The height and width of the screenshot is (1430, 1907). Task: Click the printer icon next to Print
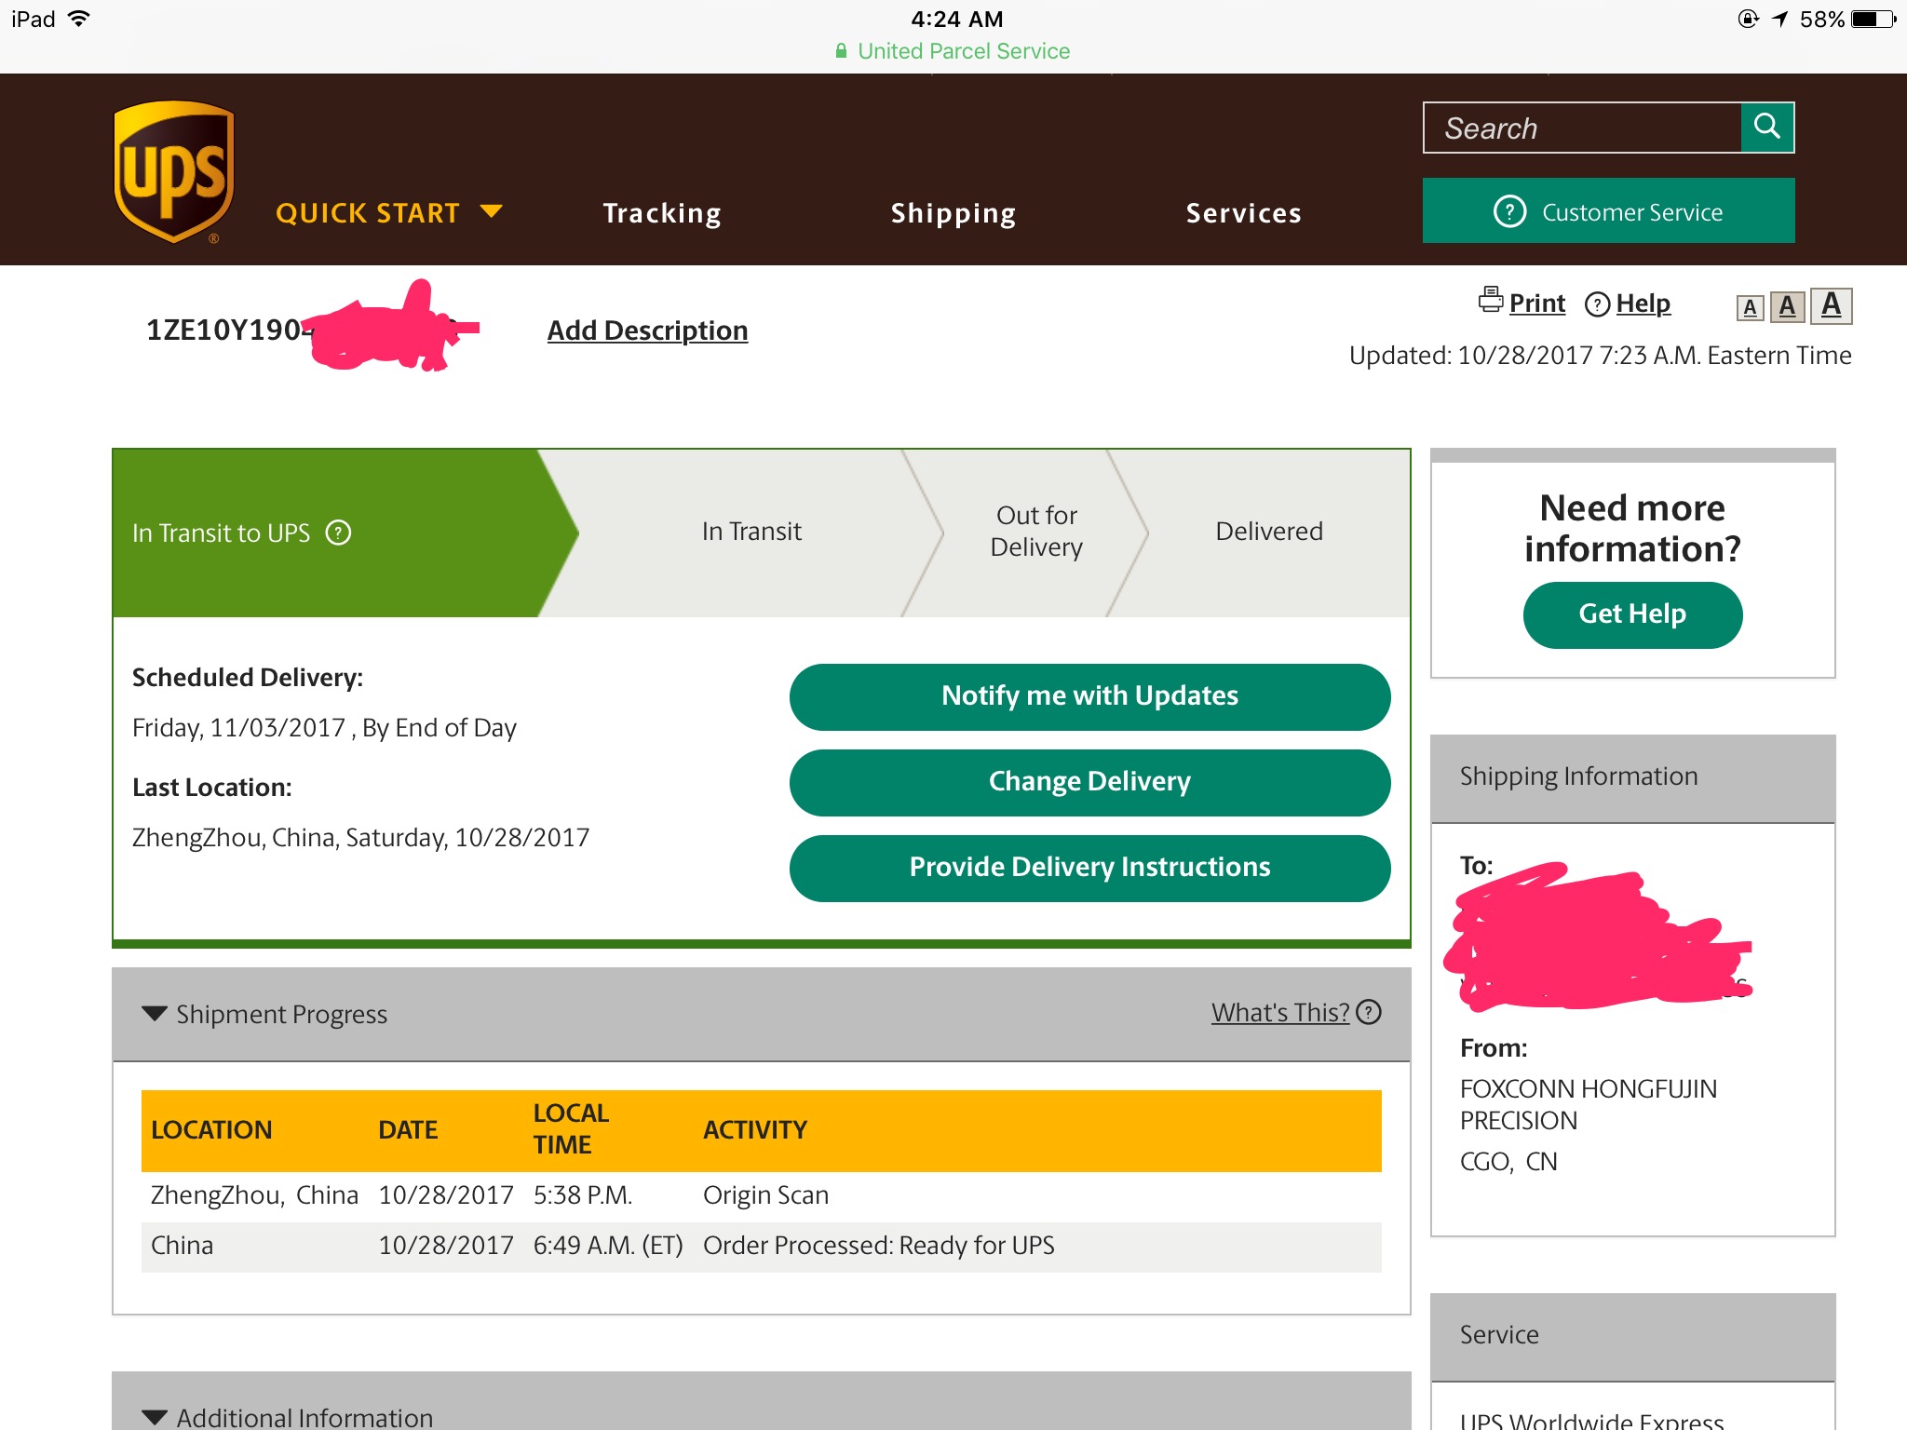coord(1490,300)
